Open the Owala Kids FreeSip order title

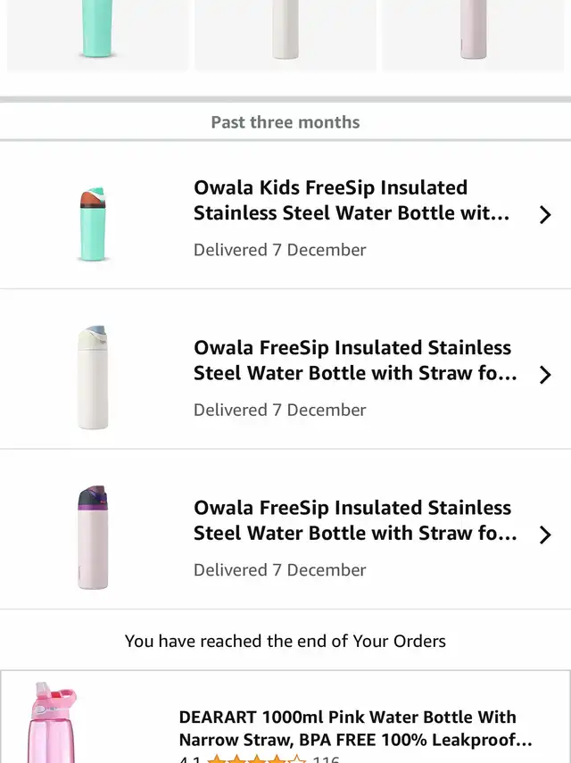pyautogui.click(x=352, y=201)
